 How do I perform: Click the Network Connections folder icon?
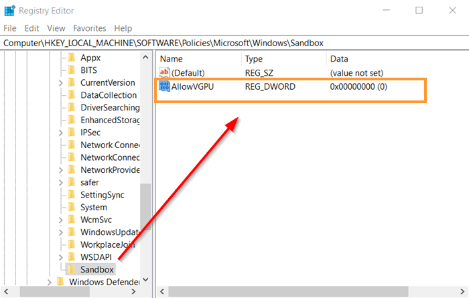72,145
